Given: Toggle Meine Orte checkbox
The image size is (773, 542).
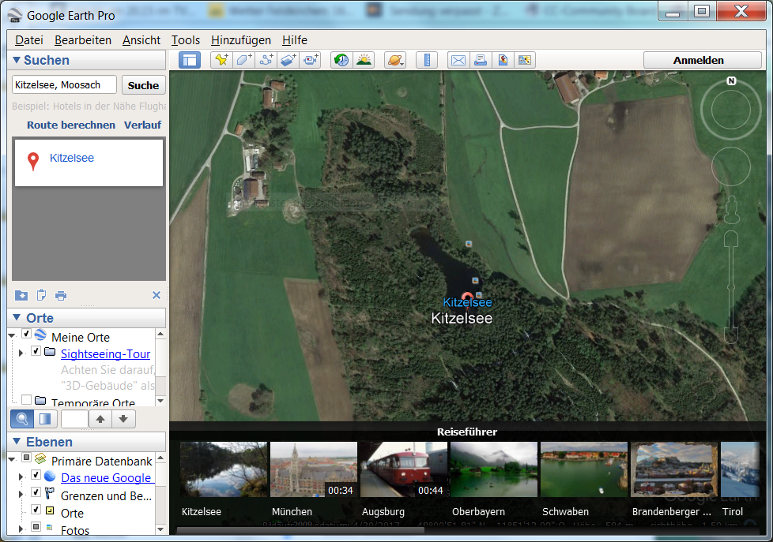Looking at the screenshot, I should (27, 334).
